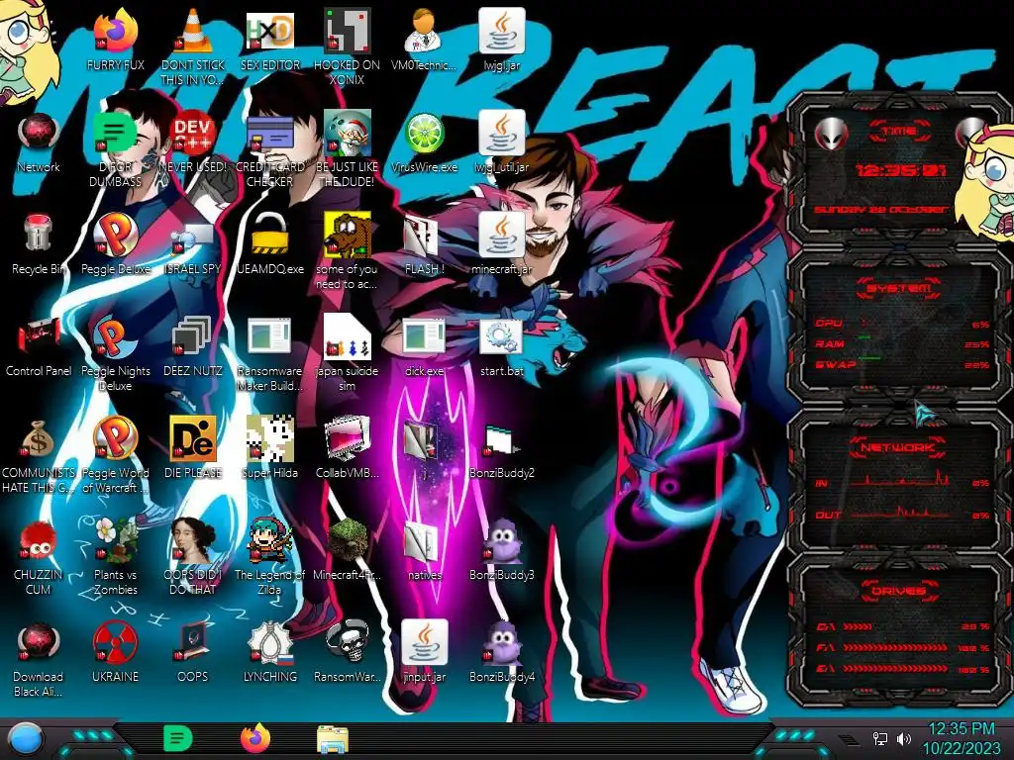Viewport: 1014px width, 760px height.
Task: Open File Explorer from the taskbar
Action: (333, 739)
